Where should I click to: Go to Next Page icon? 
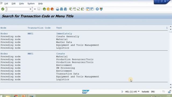point(79,9)
